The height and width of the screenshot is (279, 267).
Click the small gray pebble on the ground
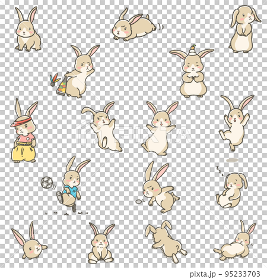coord(139,202)
